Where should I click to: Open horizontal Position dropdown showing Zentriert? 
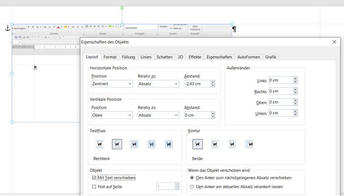coord(112,84)
